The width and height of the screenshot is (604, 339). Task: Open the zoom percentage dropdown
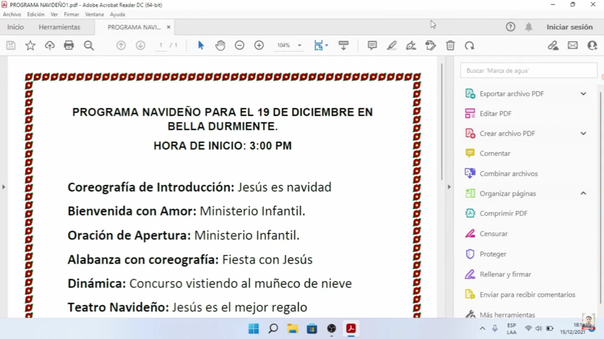pos(299,46)
